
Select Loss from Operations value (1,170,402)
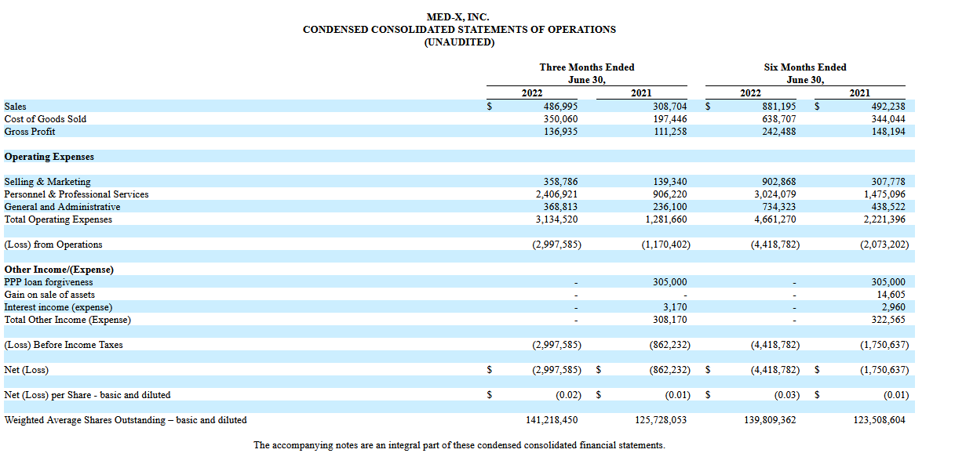[665, 245]
